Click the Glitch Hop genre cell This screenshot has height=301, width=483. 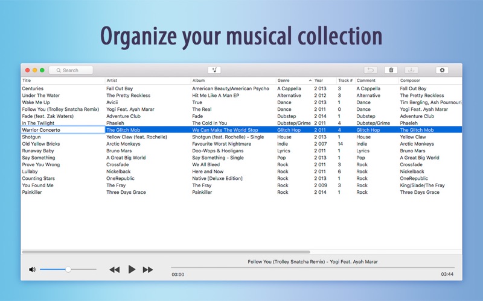coord(289,130)
